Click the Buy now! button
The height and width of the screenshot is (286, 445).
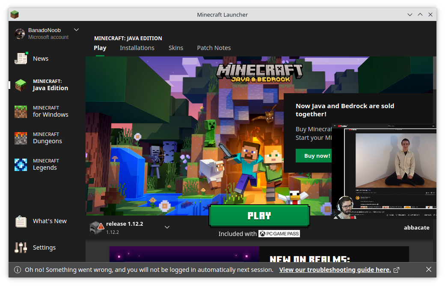pos(314,156)
